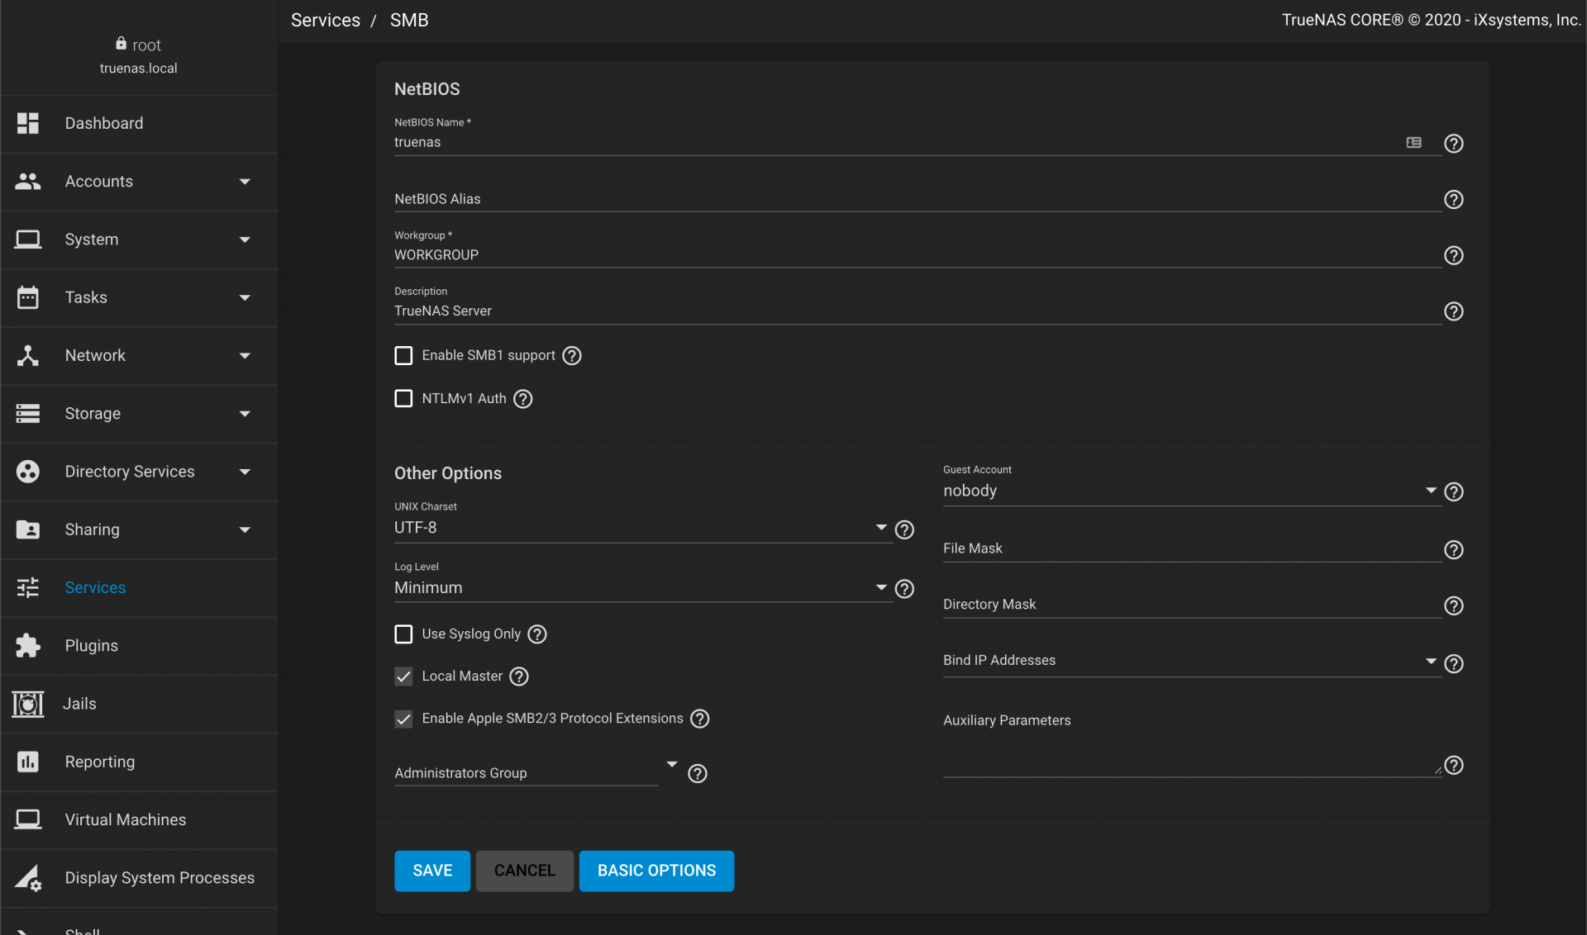Click the Network topology icon
The width and height of the screenshot is (1587, 935).
coord(28,355)
